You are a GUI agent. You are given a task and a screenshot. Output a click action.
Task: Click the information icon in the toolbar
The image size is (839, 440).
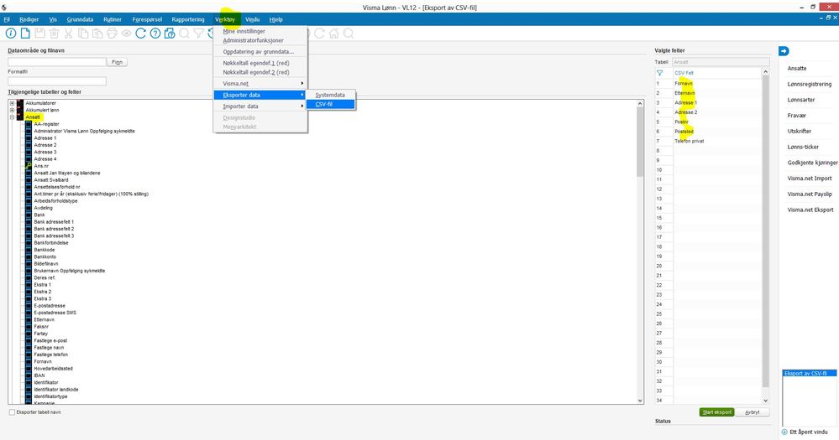click(x=11, y=34)
